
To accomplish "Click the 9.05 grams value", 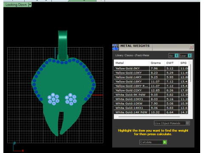I will pyautogui.click(x=154, y=95).
